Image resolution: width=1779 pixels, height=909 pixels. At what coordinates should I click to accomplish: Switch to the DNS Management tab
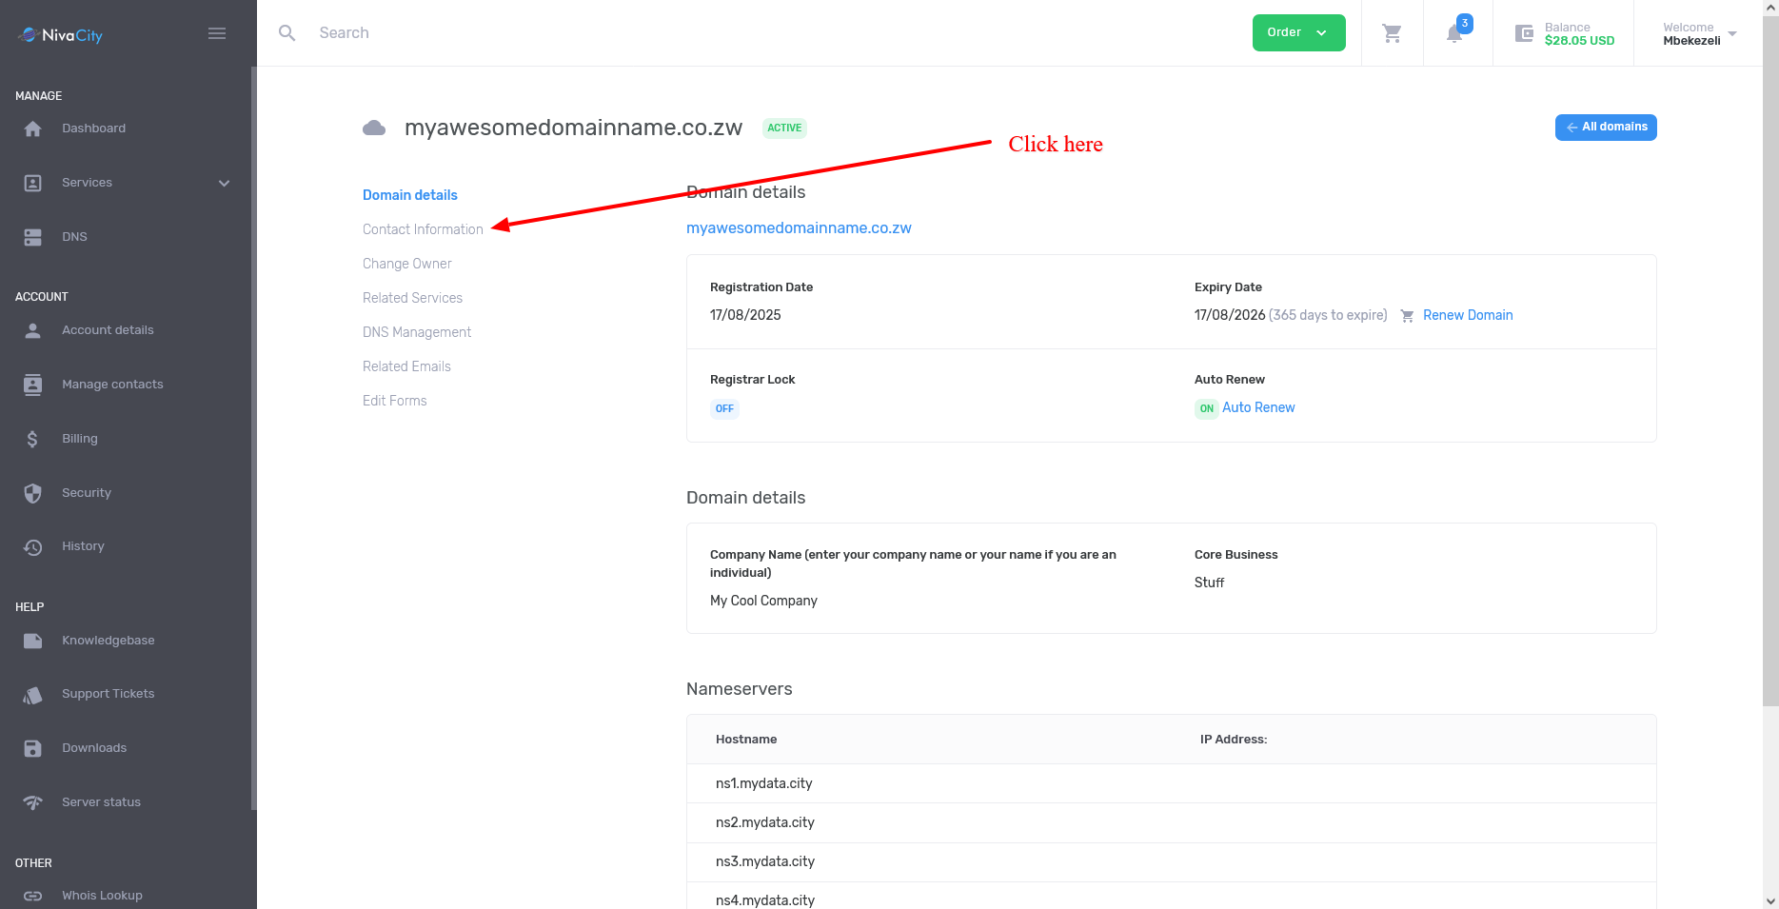coord(417,332)
